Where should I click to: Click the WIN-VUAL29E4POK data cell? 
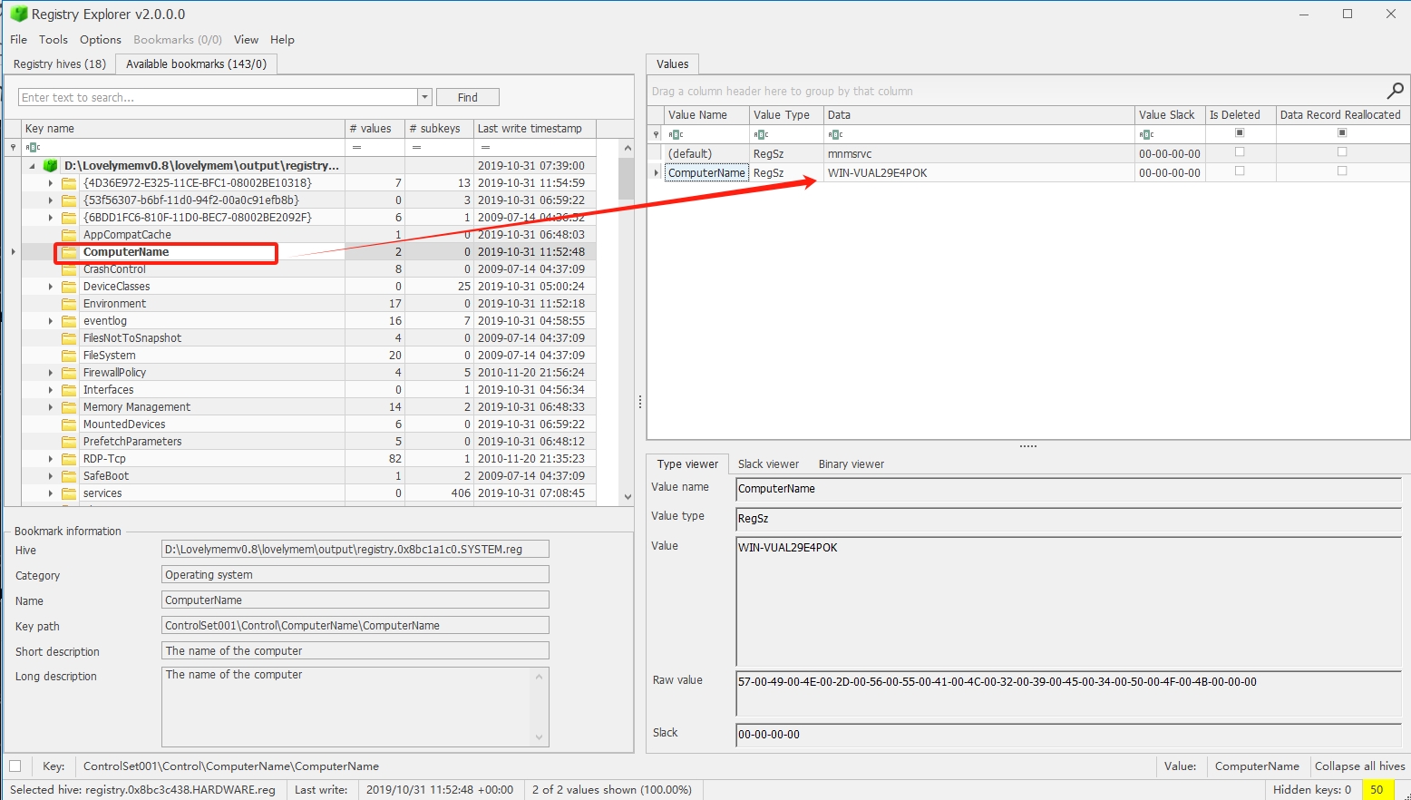pos(978,173)
